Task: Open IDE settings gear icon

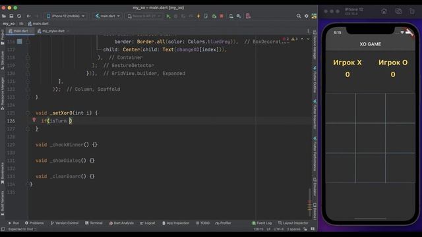Action: (x=306, y=16)
